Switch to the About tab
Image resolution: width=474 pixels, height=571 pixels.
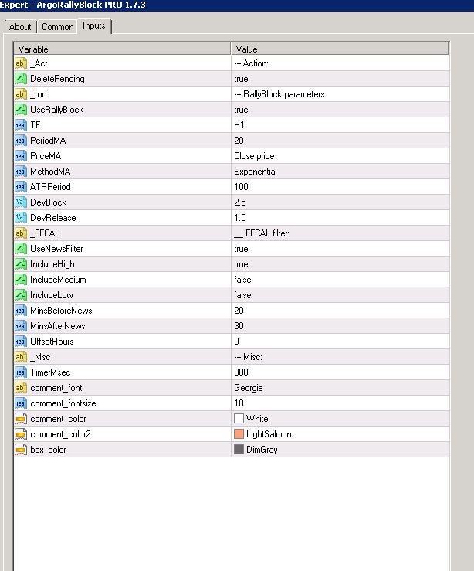(20, 27)
